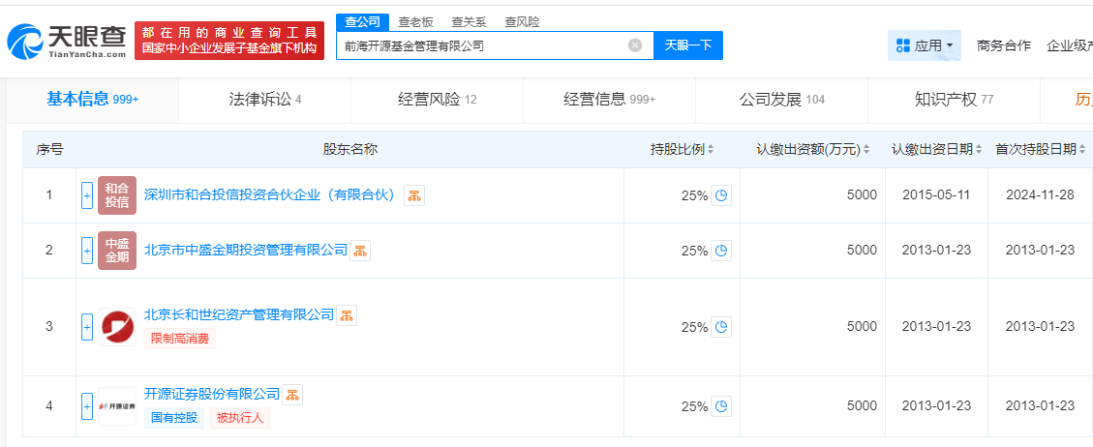Expand row 1 shareholder details

pos(87,195)
